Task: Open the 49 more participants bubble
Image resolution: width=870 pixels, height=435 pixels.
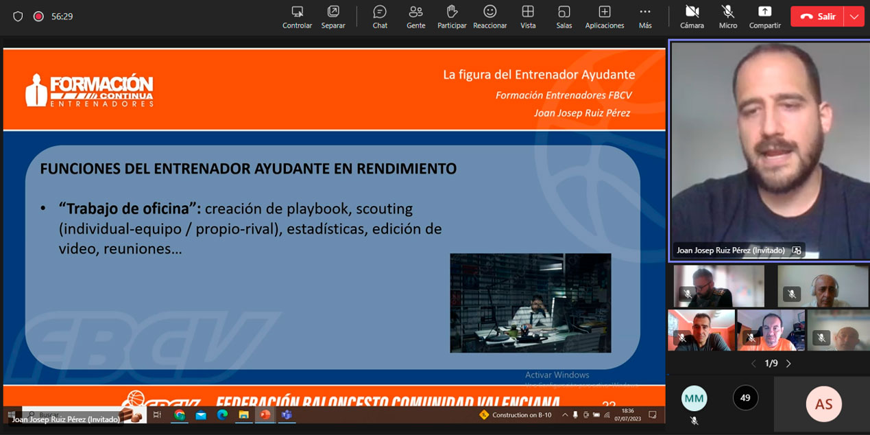Action: (x=745, y=398)
